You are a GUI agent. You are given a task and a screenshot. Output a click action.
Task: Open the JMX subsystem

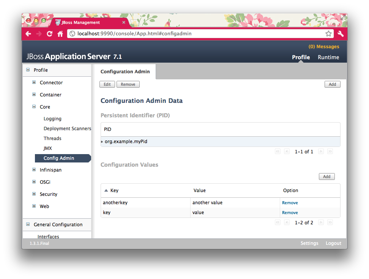pos(47,148)
